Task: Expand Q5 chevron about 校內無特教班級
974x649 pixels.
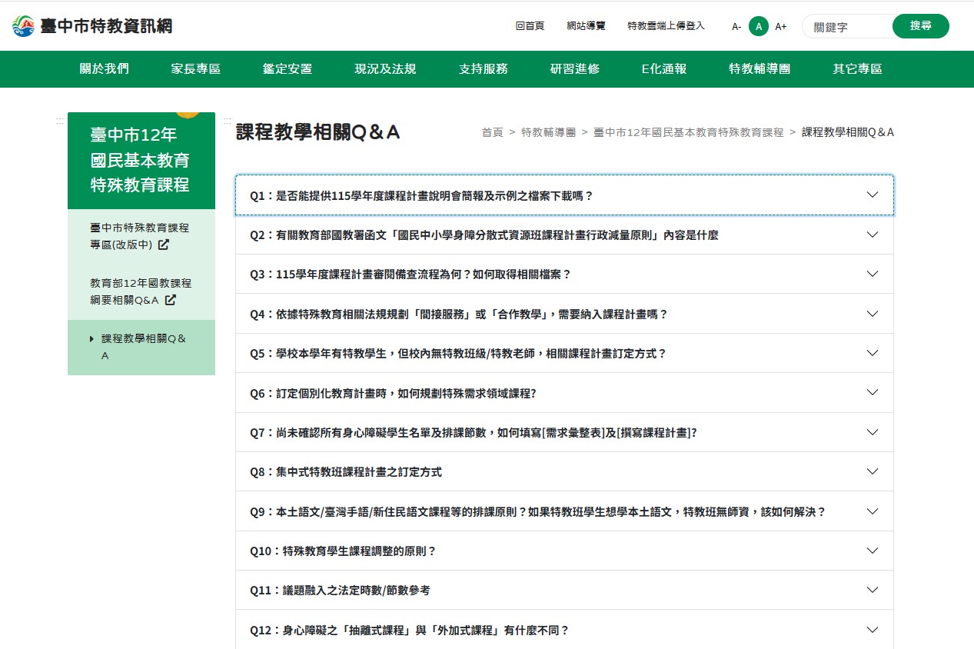Action: click(872, 353)
